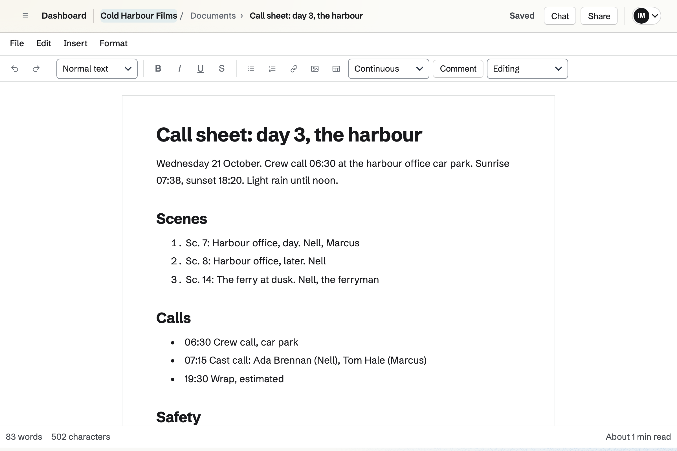Expand account menu chevron beside avatar
Viewport: 677px width, 451px height.
tap(655, 16)
